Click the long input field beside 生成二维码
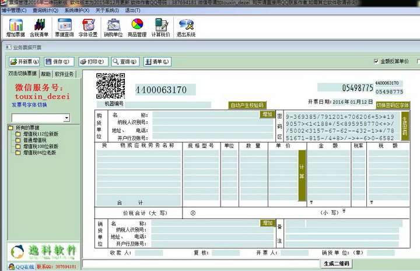This screenshot has height=271, width=420. 201,263
